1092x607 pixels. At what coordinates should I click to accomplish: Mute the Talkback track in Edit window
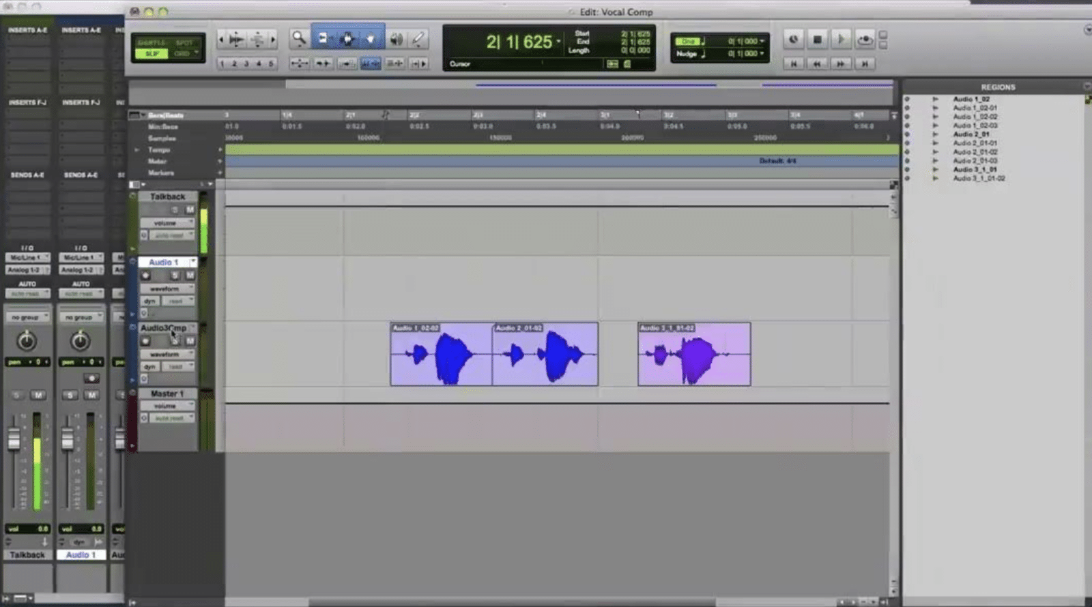point(190,209)
